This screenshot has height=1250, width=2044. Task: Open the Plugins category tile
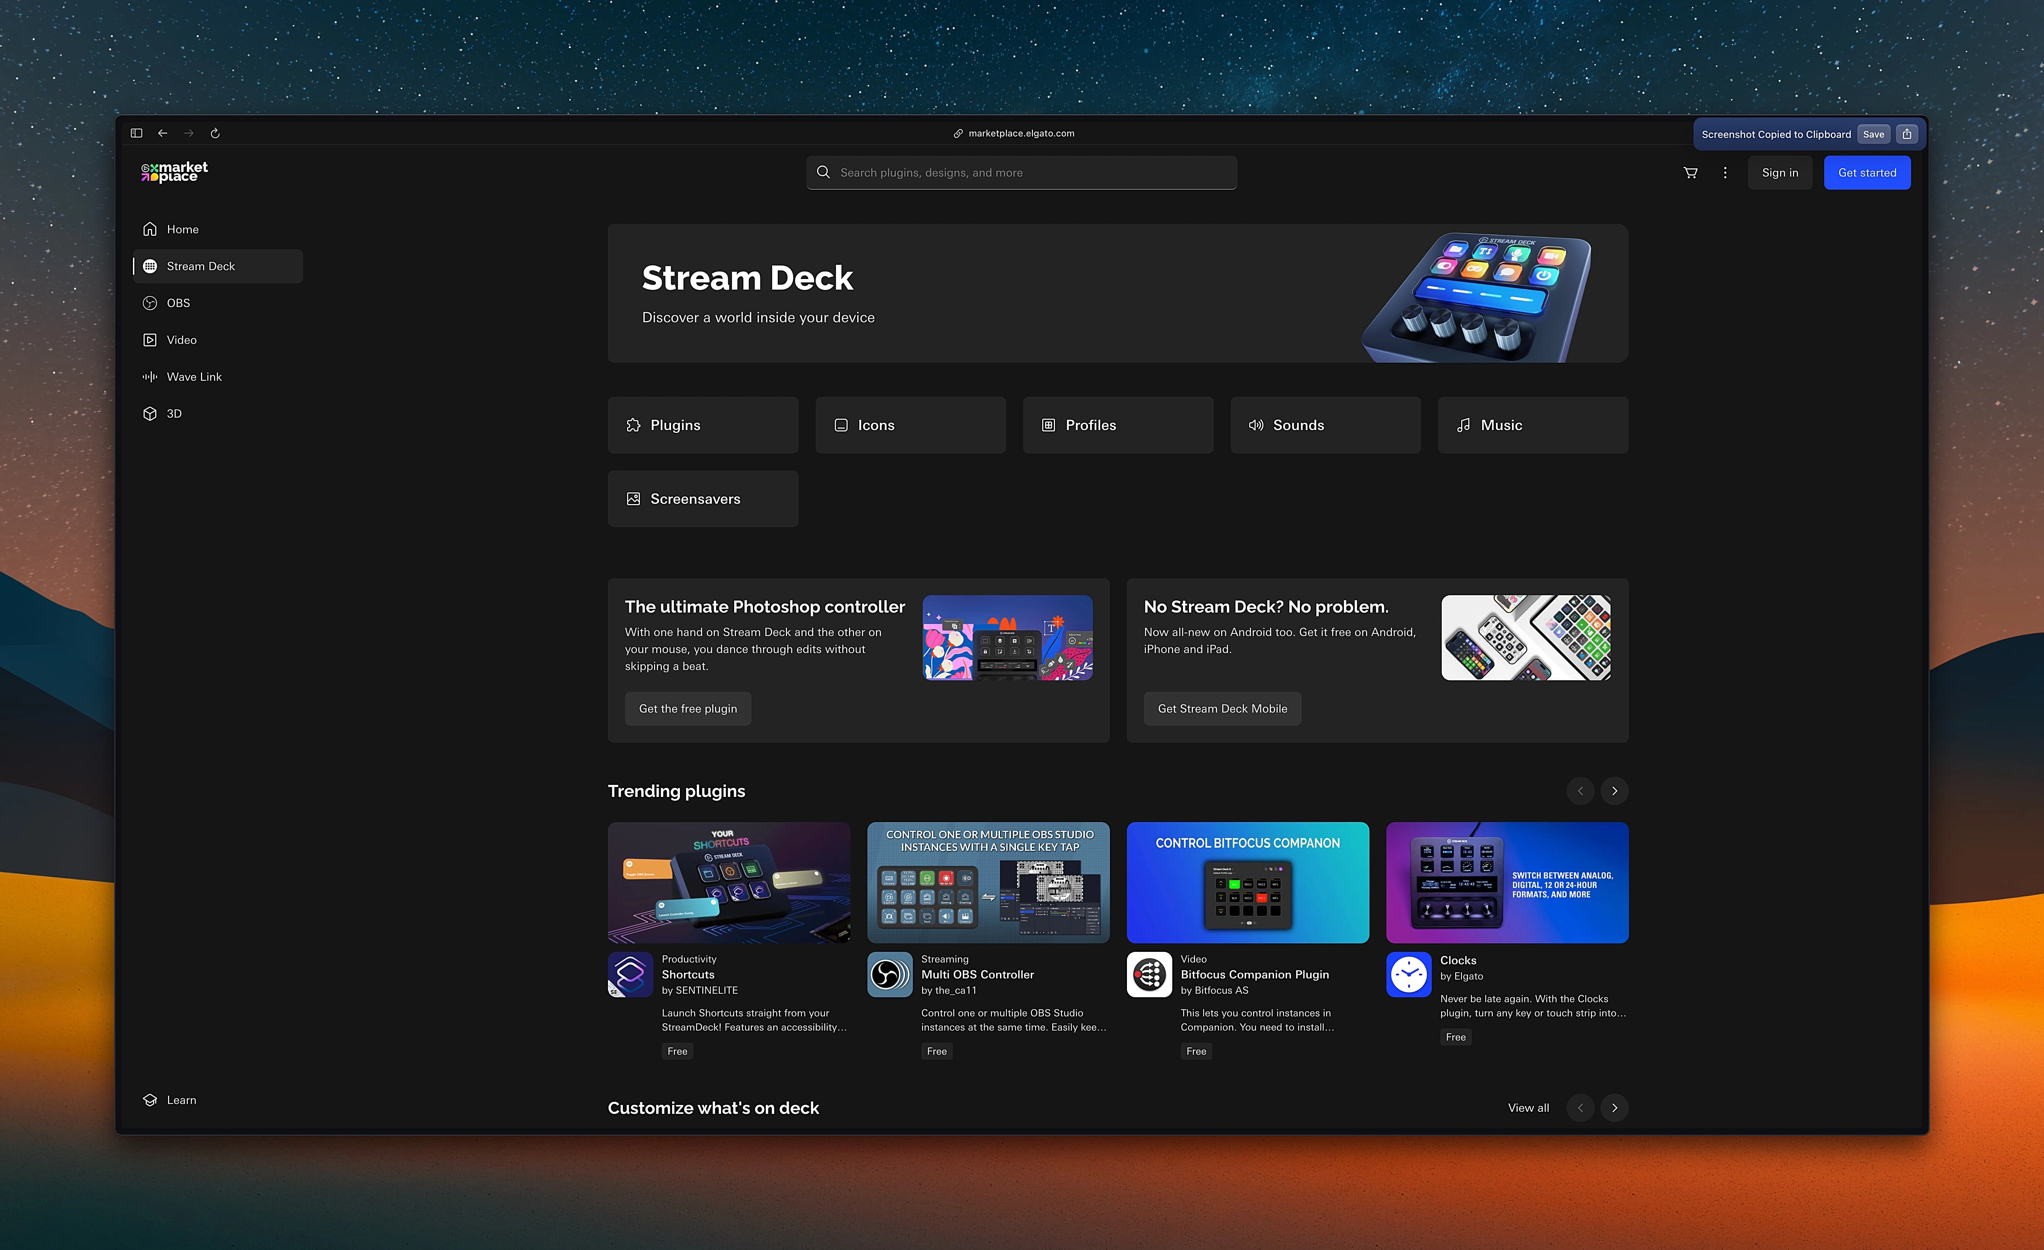click(703, 425)
